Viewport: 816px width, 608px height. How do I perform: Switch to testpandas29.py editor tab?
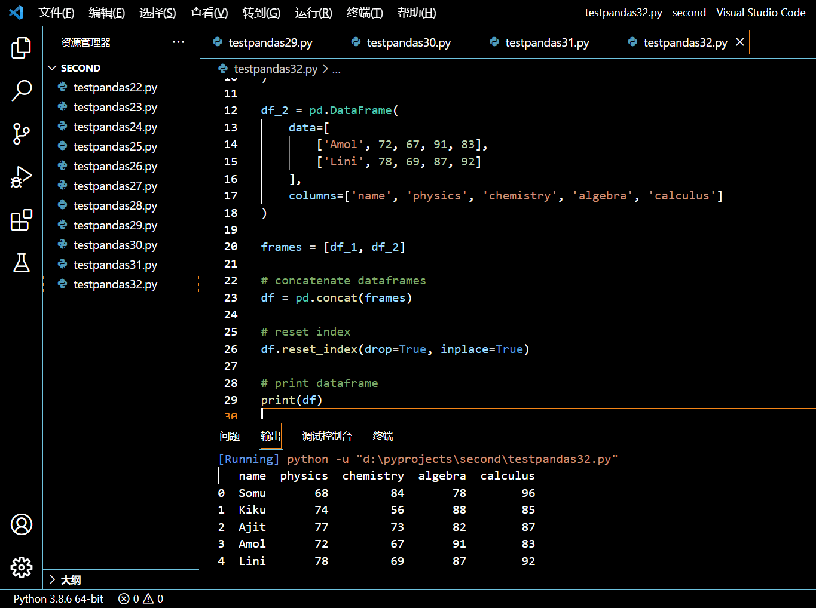(269, 42)
